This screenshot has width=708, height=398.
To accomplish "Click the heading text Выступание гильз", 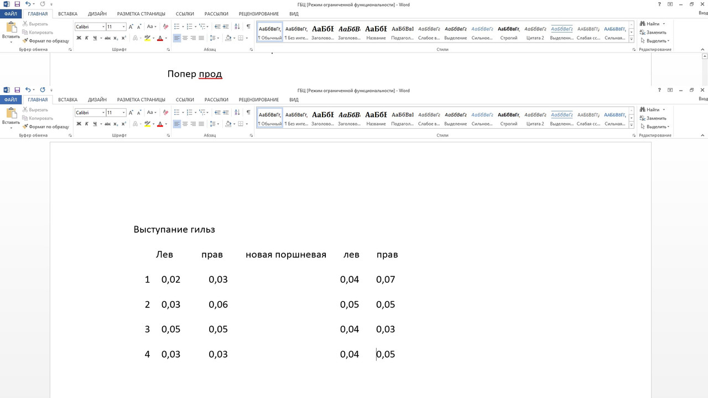I will pos(174,229).
